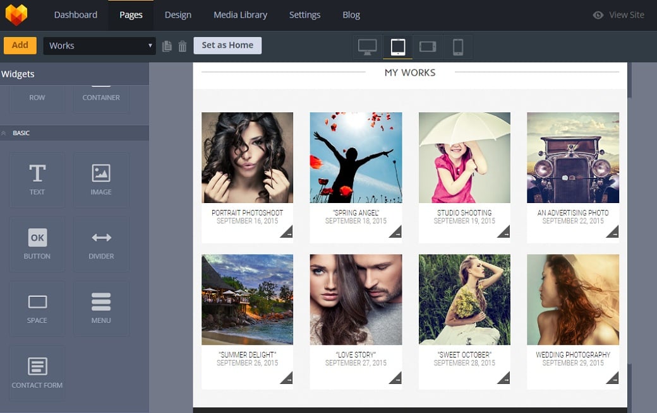Collapse the Basic widgets section
This screenshot has height=413, width=657.
[4, 133]
